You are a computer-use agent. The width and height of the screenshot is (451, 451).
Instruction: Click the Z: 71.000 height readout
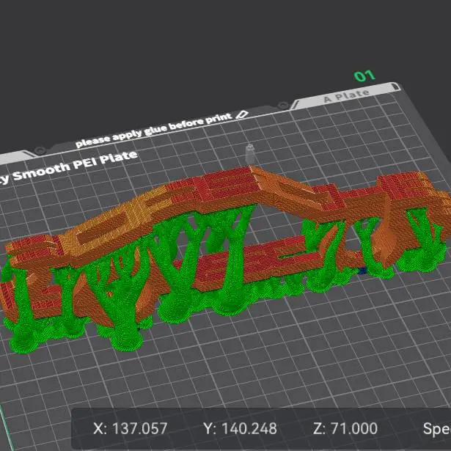(345, 428)
